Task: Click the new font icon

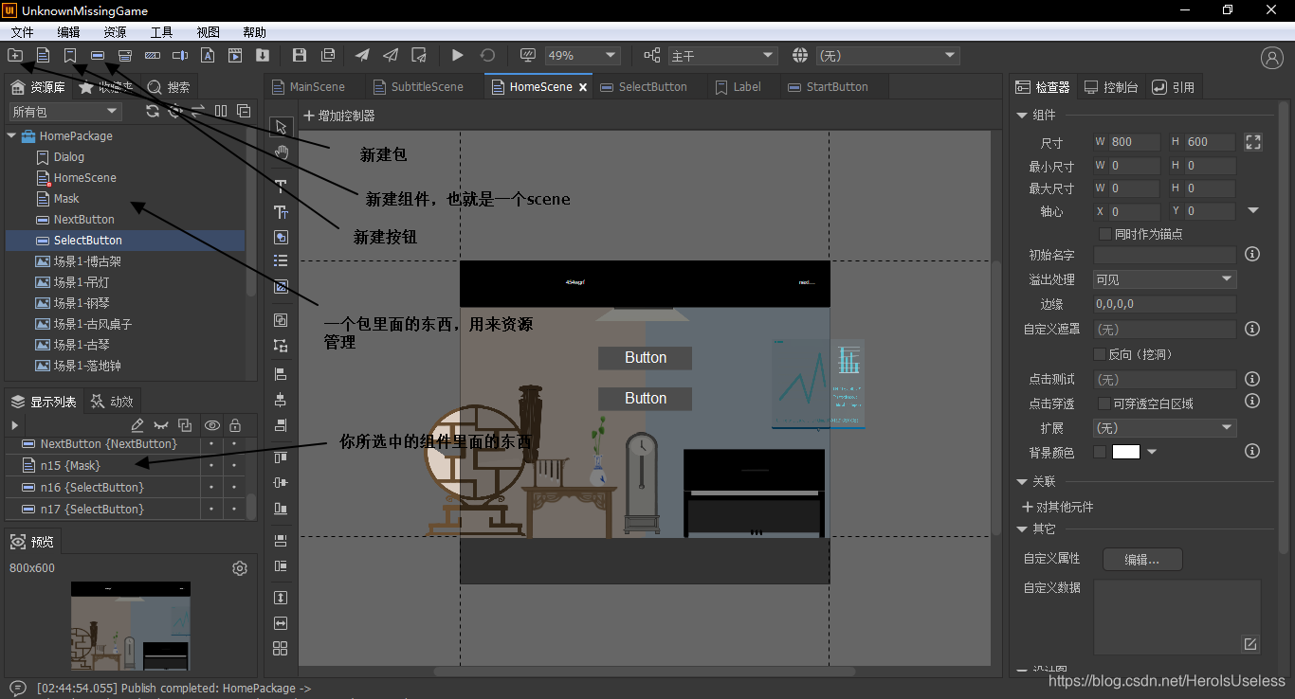Action: 208,56
